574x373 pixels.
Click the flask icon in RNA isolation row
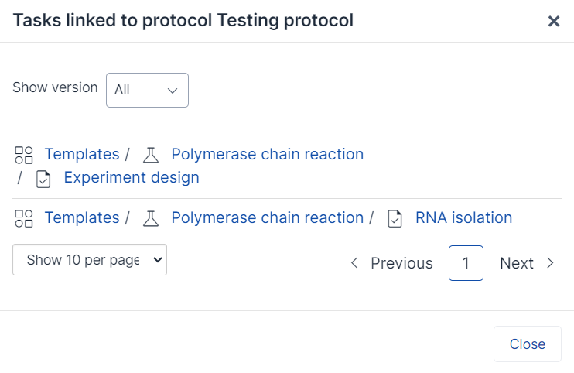pyautogui.click(x=151, y=218)
